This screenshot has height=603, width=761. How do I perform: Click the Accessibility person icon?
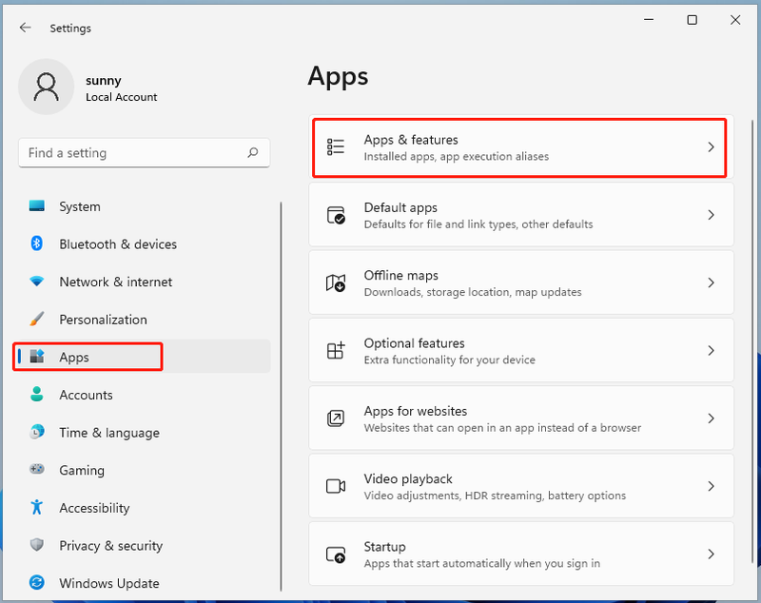(x=37, y=508)
